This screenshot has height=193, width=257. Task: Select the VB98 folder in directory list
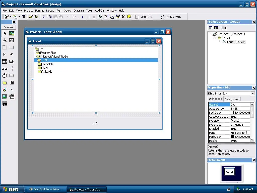tap(96, 60)
